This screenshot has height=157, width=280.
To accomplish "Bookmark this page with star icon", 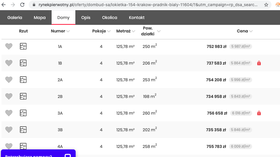I will pyautogui.click(x=266, y=5).
